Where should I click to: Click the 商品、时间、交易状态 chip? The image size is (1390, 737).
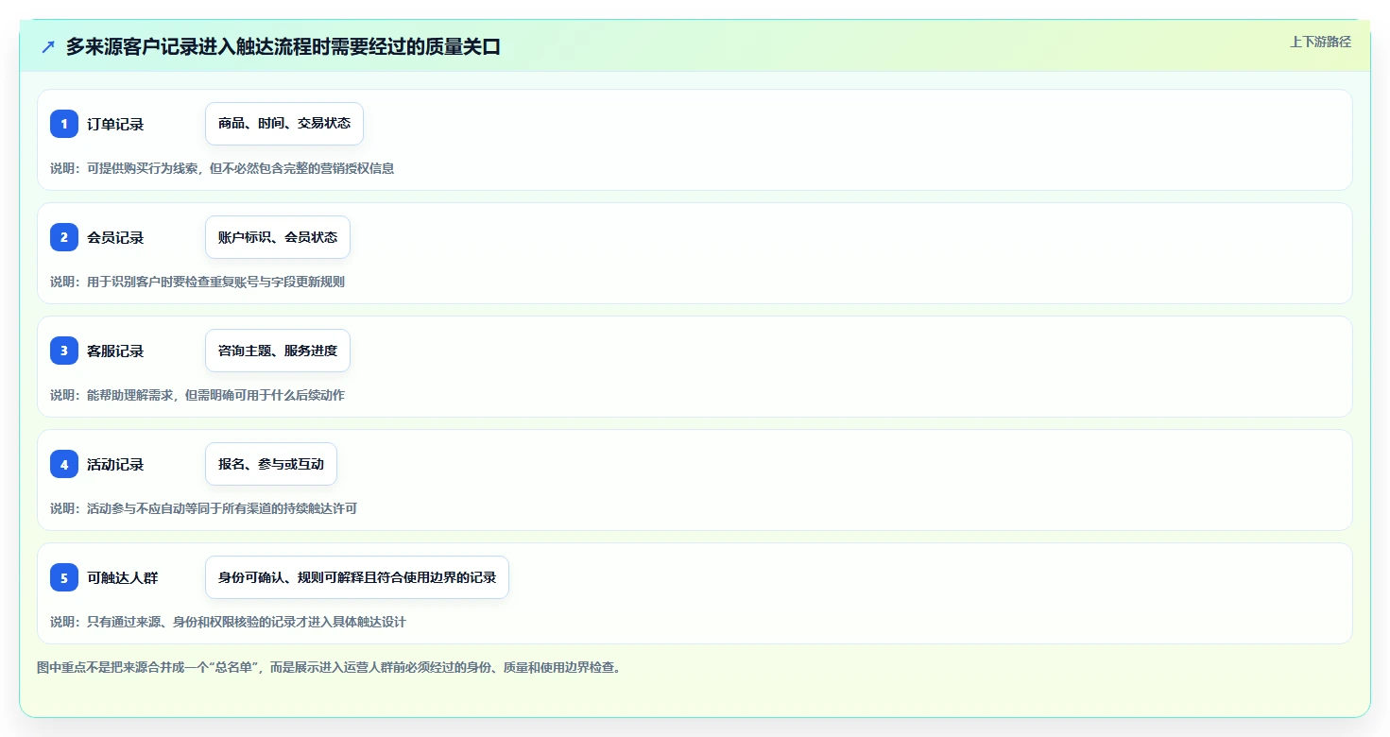tap(284, 124)
